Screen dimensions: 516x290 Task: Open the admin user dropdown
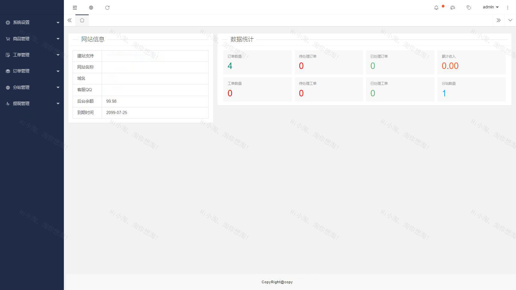click(x=491, y=7)
